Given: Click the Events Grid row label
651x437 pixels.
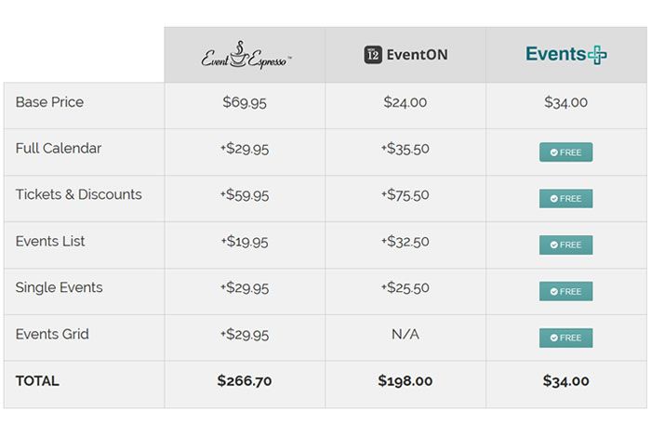Looking at the screenshot, I should click(53, 335).
